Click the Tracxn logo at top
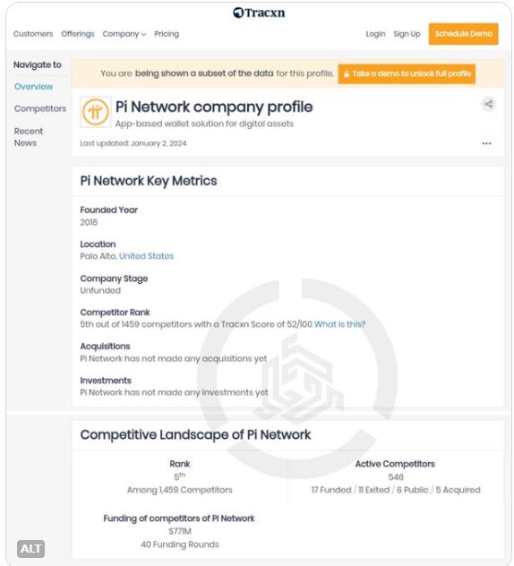 tap(259, 13)
